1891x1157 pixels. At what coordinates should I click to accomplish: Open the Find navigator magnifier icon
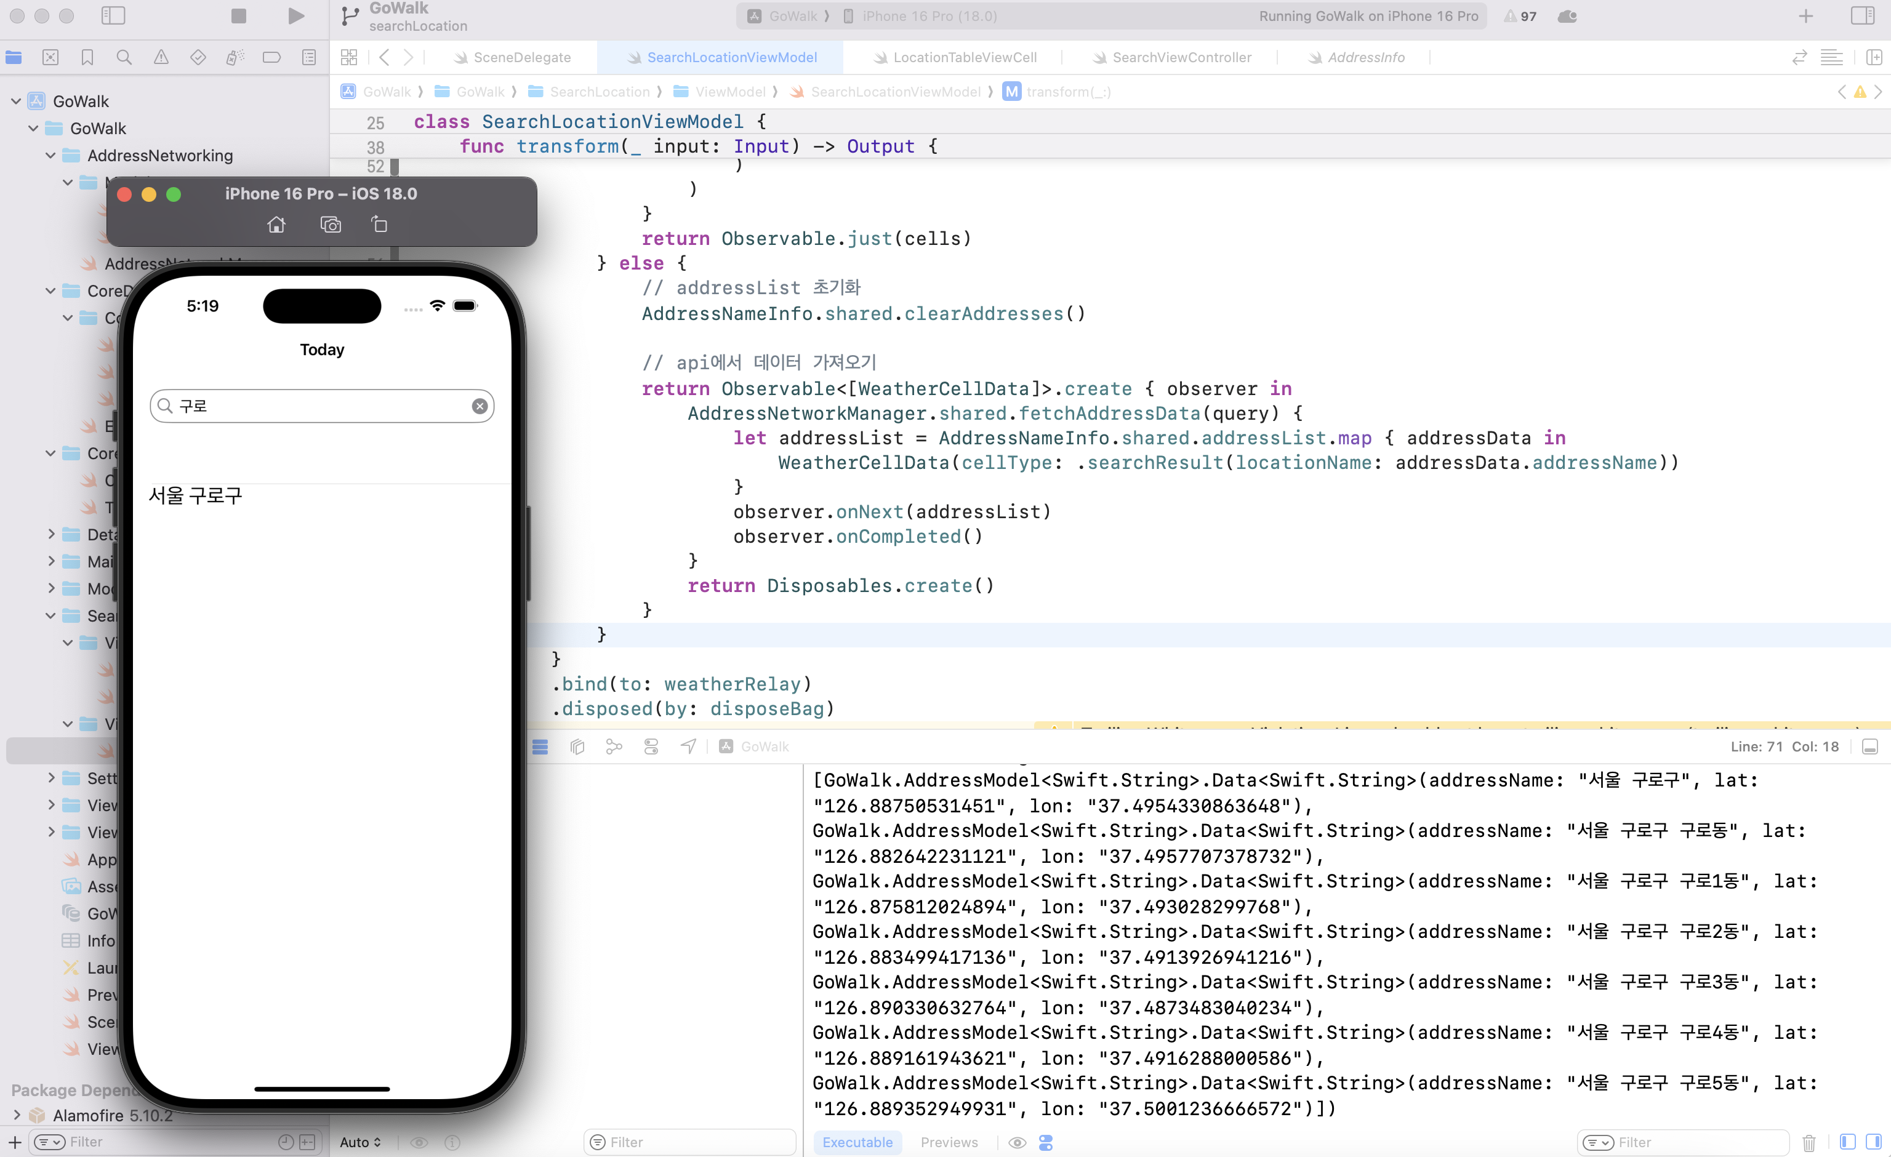(124, 58)
